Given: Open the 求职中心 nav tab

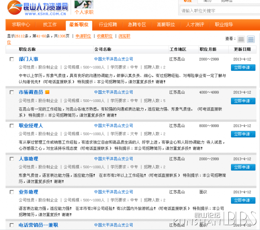Looking at the screenshot, I should click(21, 25).
